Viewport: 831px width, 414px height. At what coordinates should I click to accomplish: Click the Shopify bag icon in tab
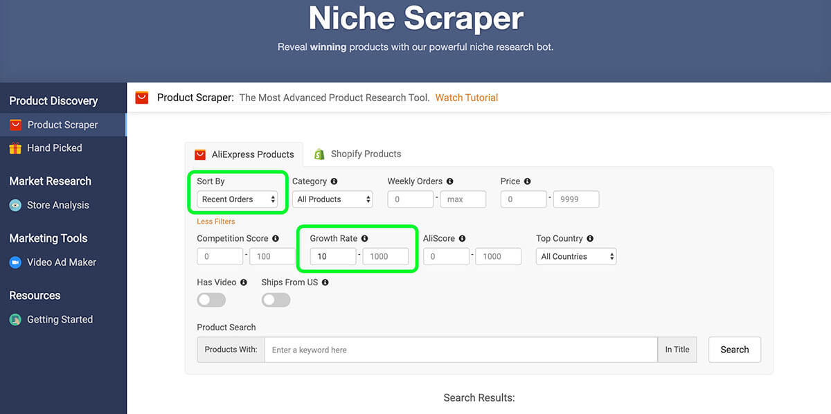pyautogui.click(x=319, y=154)
